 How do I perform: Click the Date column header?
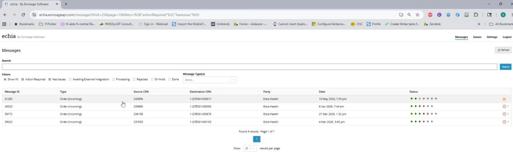322,92
